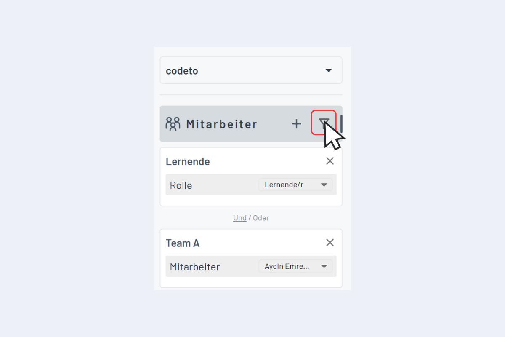Add a new filter with the plus button
Image resolution: width=505 pixels, height=337 pixels.
tap(296, 123)
